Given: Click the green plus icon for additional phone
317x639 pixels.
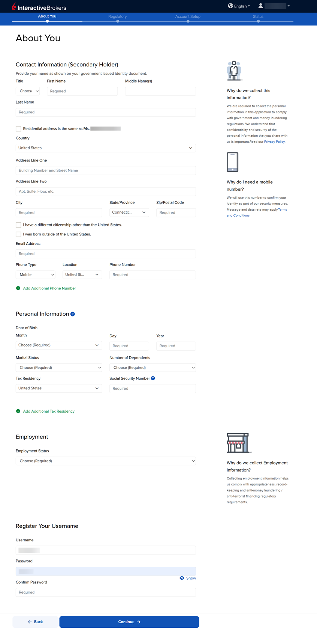Looking at the screenshot, I should pyautogui.click(x=18, y=288).
